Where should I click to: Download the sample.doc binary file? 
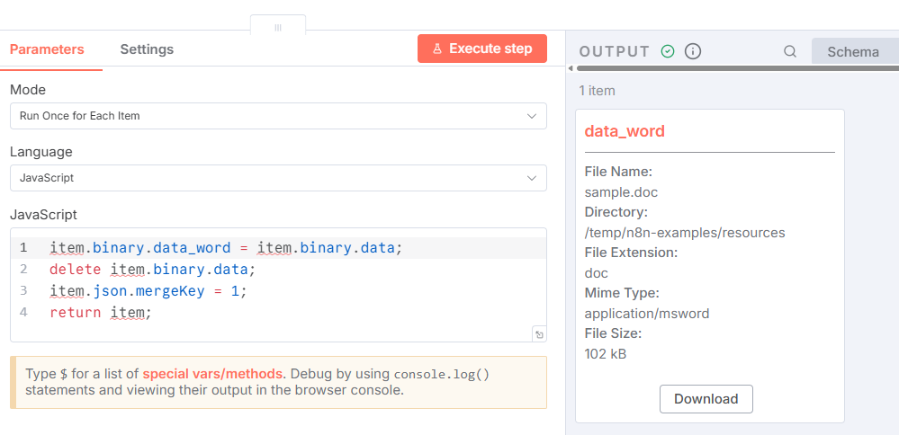coord(706,399)
